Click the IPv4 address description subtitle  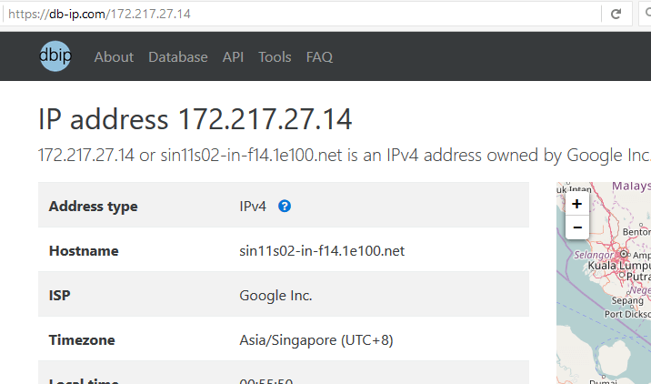(345, 156)
